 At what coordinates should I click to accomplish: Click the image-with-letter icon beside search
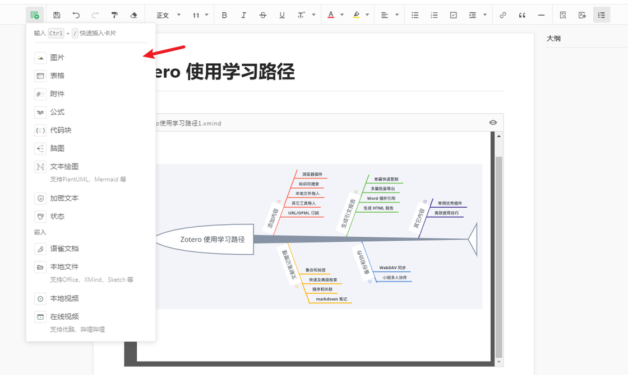tap(582, 15)
